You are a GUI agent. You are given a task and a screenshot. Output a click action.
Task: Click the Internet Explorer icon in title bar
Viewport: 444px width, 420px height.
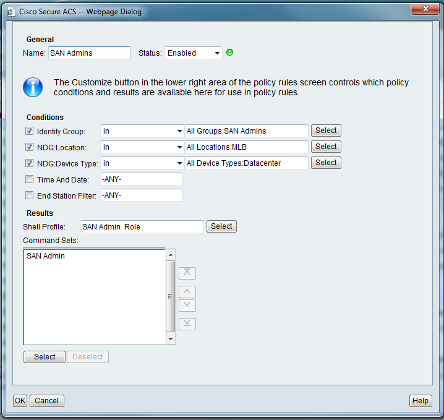click(x=11, y=12)
